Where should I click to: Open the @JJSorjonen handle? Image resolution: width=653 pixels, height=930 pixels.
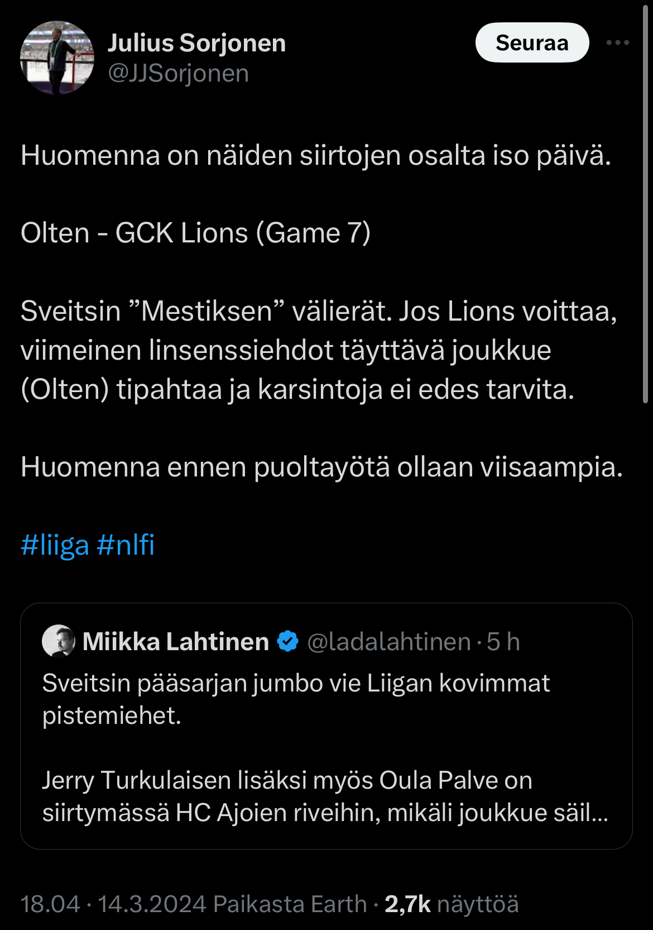coord(178,74)
